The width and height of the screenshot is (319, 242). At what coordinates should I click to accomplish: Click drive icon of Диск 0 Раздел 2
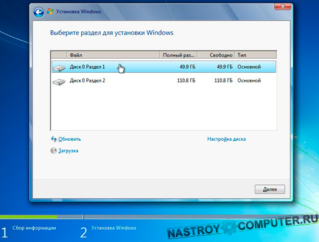[x=59, y=81]
